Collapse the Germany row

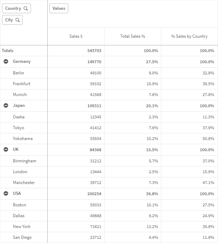pyautogui.click(x=6, y=61)
